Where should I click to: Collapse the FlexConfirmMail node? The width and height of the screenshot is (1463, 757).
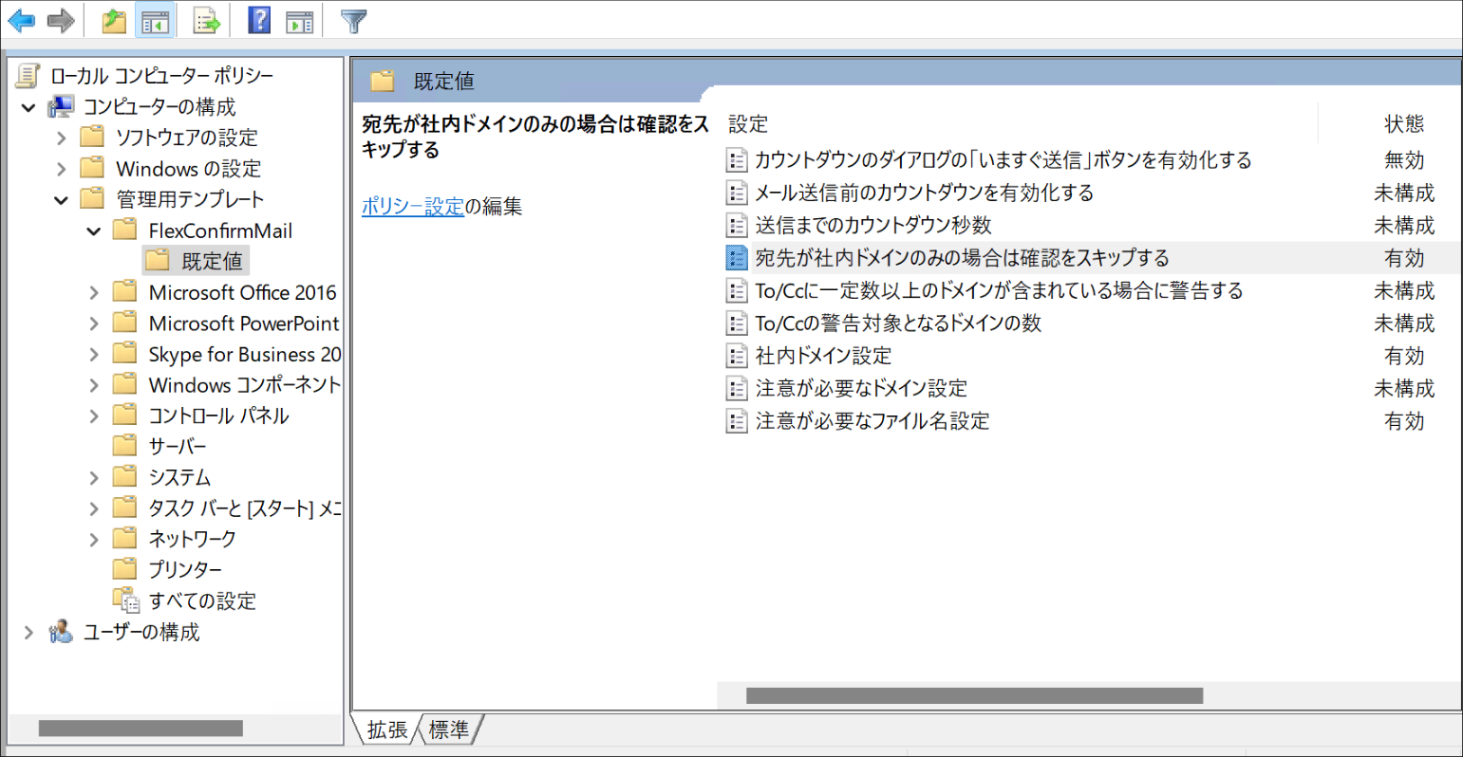coord(93,231)
